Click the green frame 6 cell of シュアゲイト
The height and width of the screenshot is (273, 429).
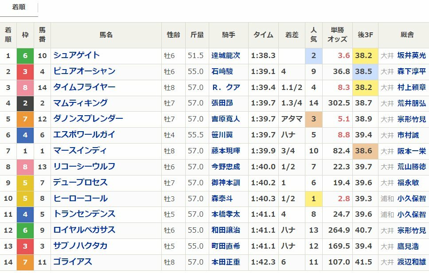pyautogui.click(x=25, y=56)
